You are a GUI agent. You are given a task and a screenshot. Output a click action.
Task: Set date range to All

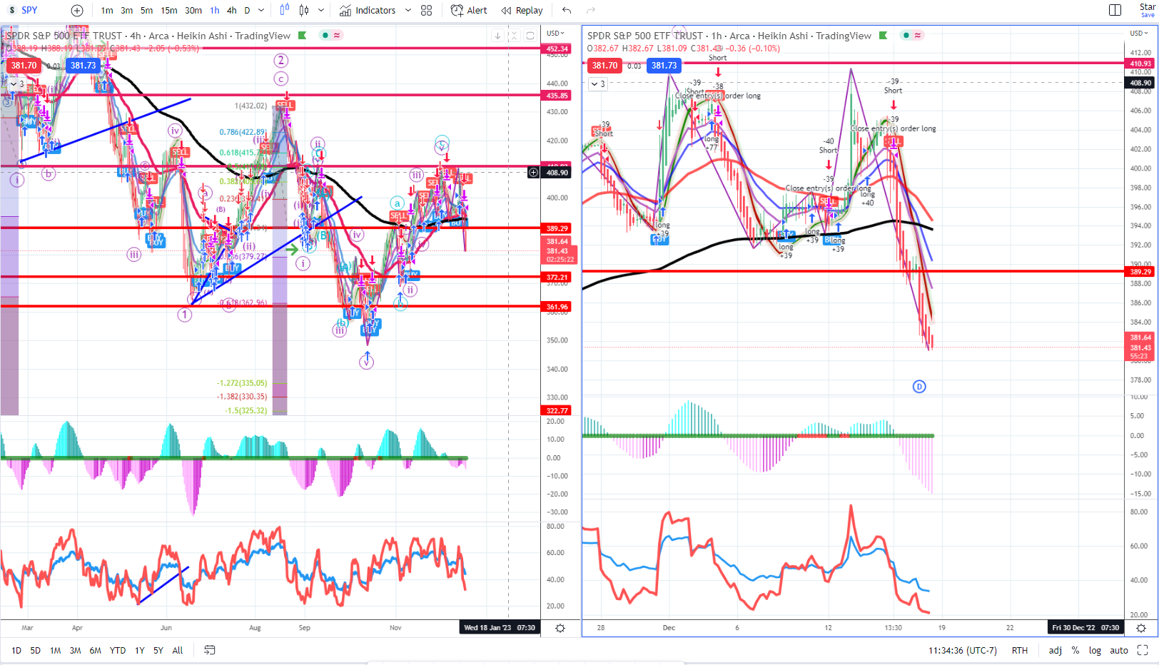178,650
